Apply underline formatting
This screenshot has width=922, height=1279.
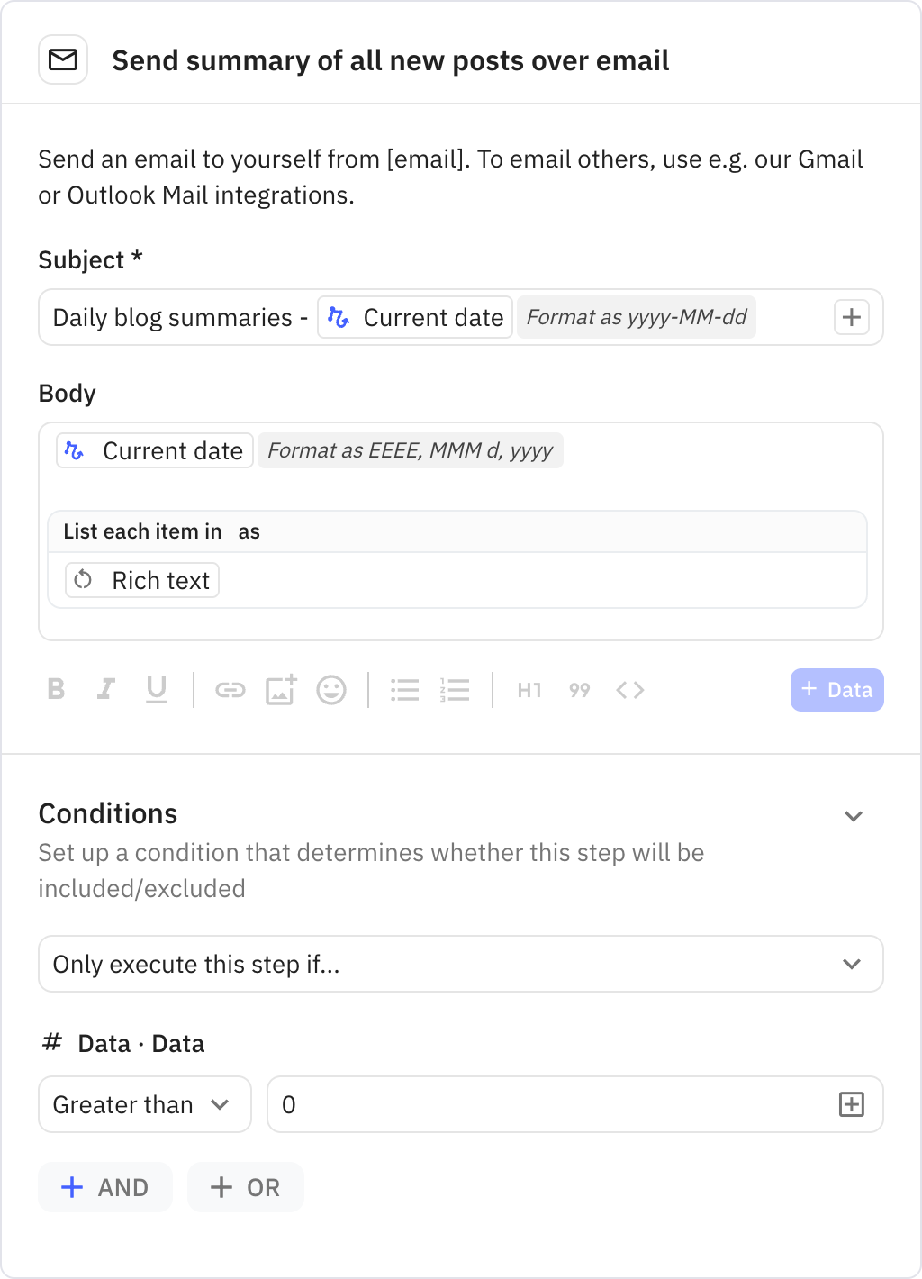pyautogui.click(x=157, y=690)
